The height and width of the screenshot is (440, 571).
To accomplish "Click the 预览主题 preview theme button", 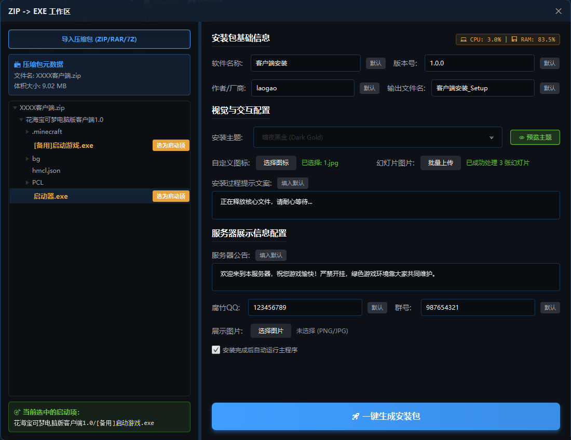I will pos(535,137).
